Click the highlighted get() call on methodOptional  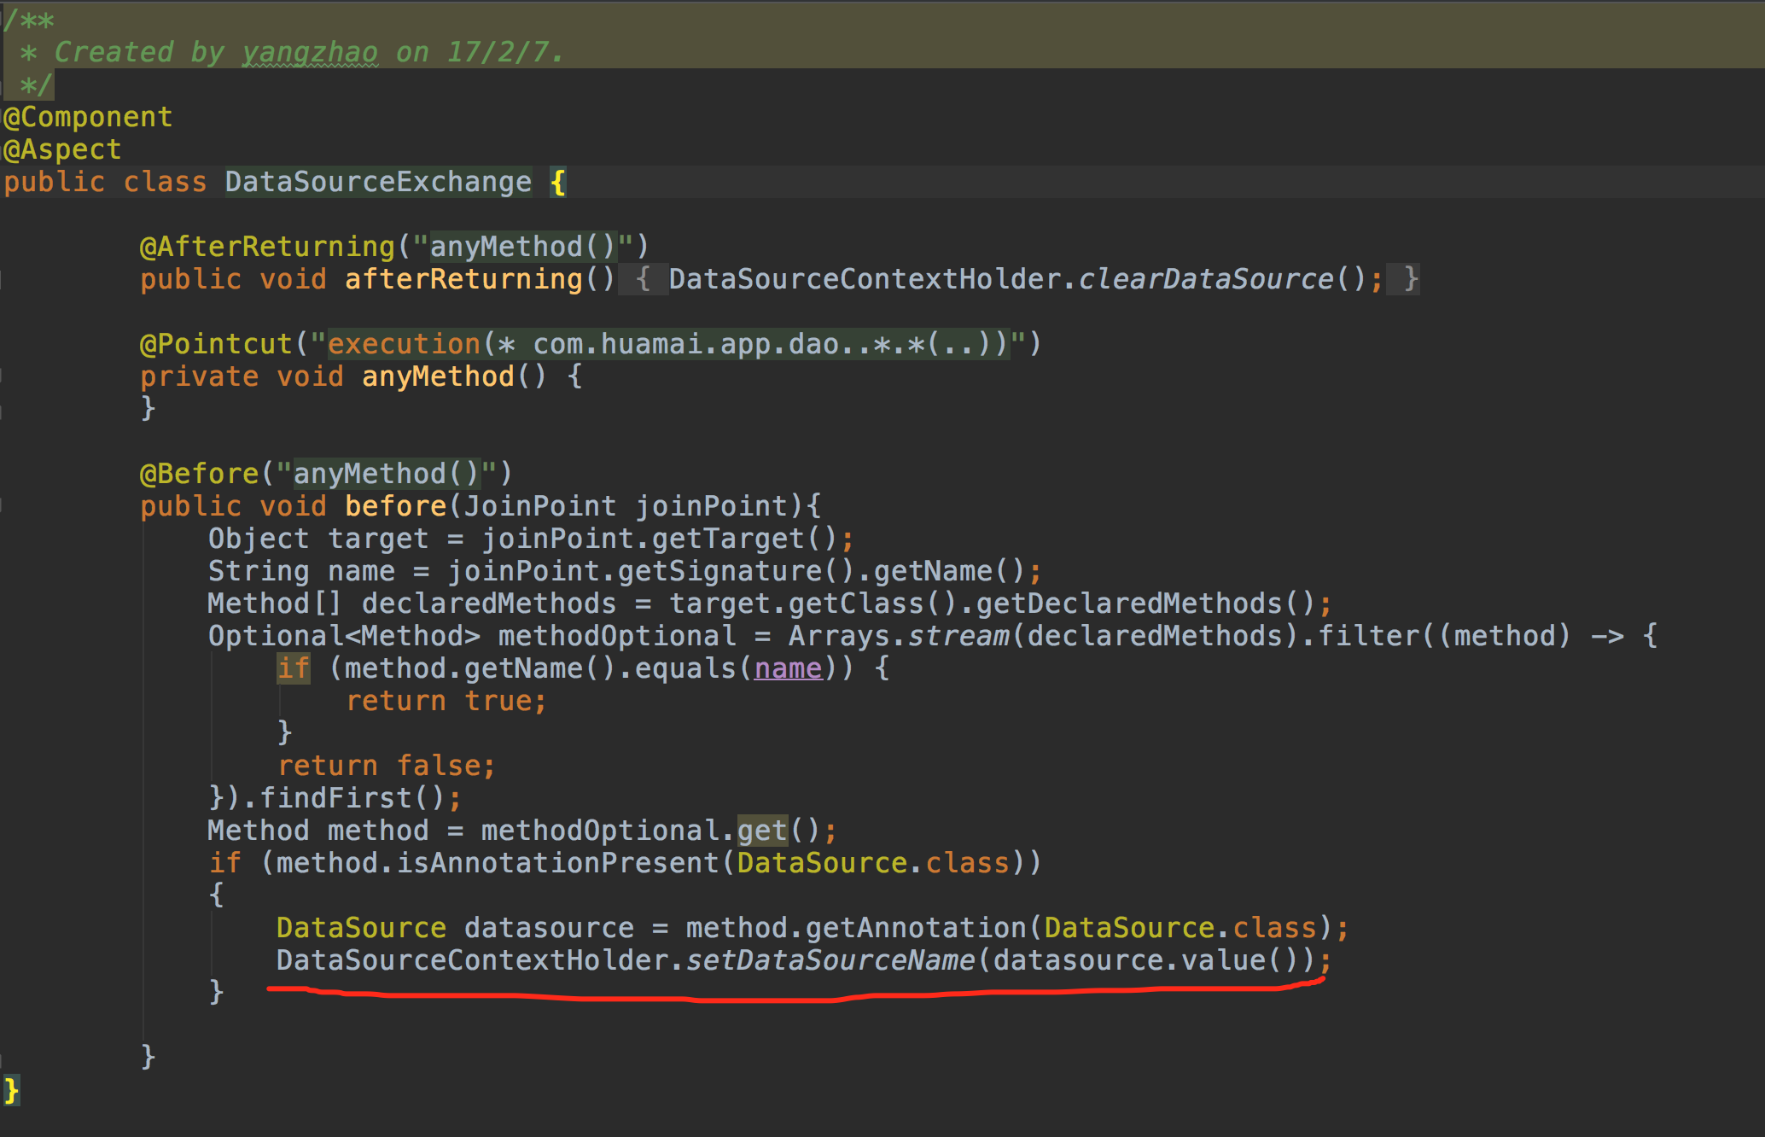tap(762, 831)
